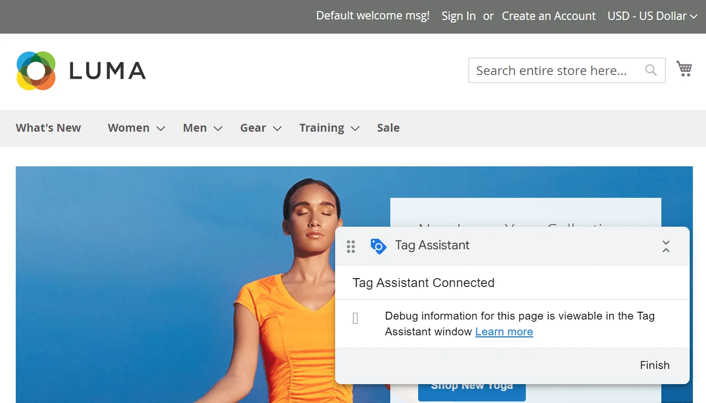Screen dimensions: 706x403
Task: Click the Luma logo icon
Action: coord(36,71)
